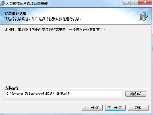
Task: Click the blank gray panel area
Action: click(76, 58)
